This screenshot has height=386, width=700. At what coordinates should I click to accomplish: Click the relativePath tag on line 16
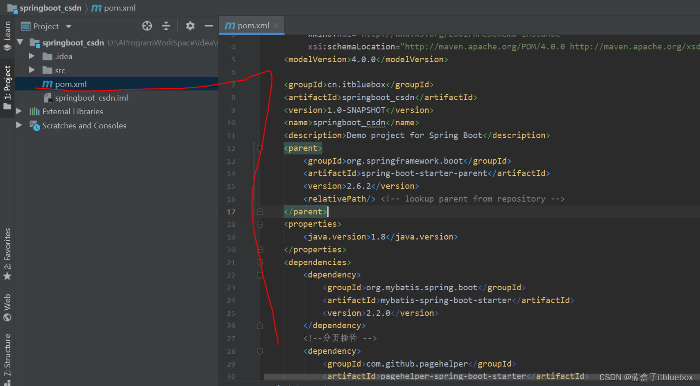(x=339, y=199)
